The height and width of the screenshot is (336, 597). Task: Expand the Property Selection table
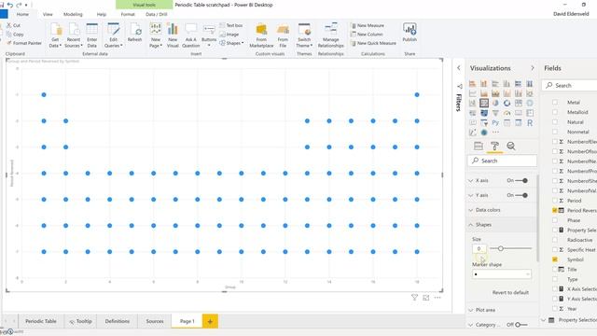click(543, 320)
